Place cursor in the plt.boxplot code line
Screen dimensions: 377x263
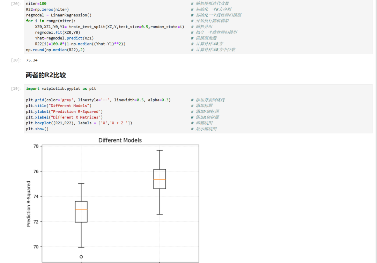[79, 123]
